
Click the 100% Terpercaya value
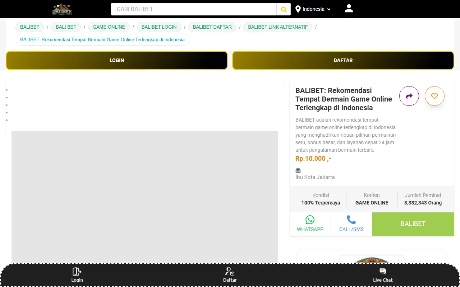click(x=321, y=203)
